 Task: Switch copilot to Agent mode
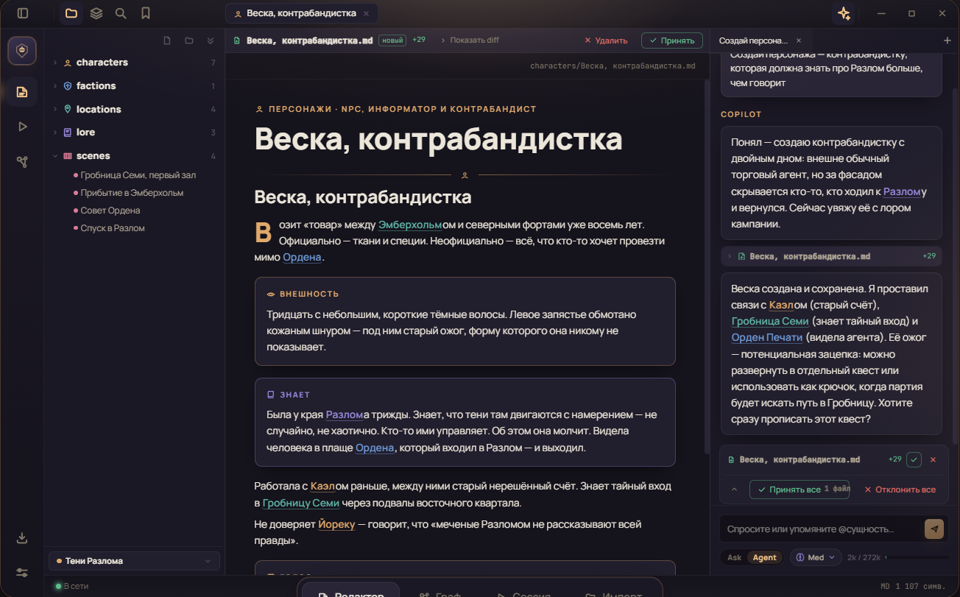point(764,557)
